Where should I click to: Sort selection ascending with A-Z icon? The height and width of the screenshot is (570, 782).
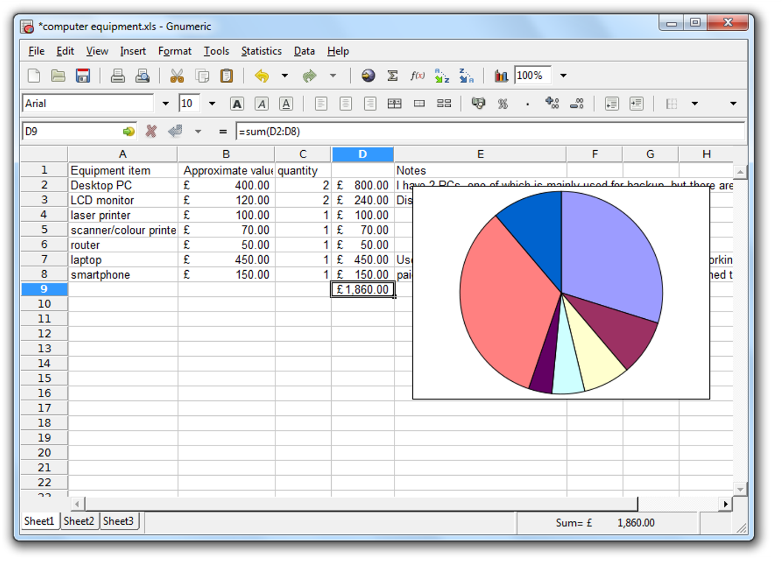(x=442, y=75)
